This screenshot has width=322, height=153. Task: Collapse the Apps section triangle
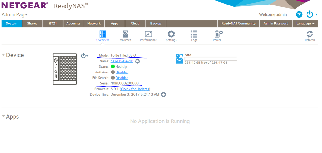(x=4, y=116)
